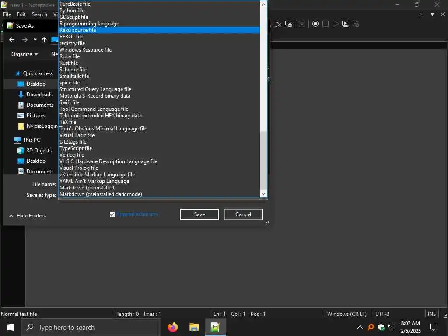This screenshot has height=336, width=448.
Task: Open the taskbar clock showing 8:03 AM
Action: (x=410, y=327)
